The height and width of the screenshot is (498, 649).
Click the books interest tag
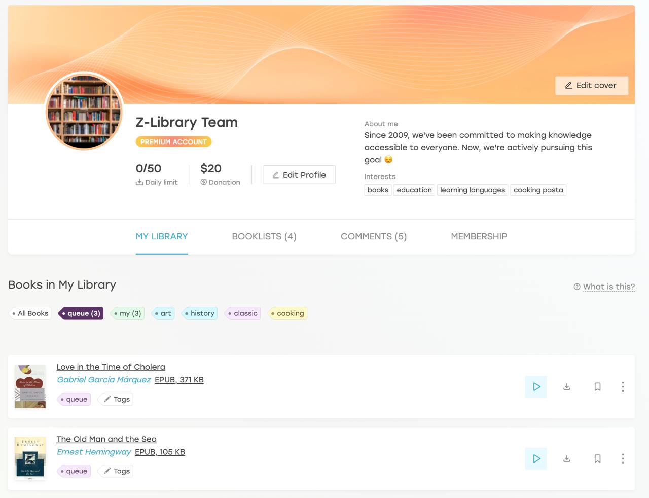point(378,190)
